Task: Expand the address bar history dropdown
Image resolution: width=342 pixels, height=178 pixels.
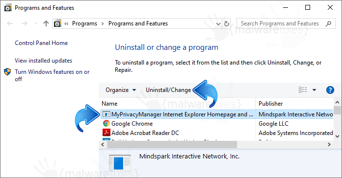Action: 218,23
